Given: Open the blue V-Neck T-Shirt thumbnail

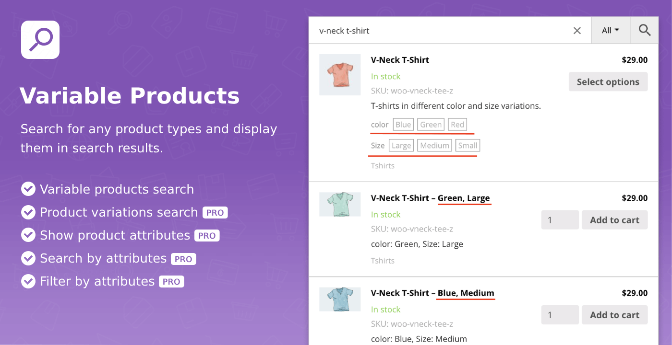Looking at the screenshot, I should pos(340,299).
